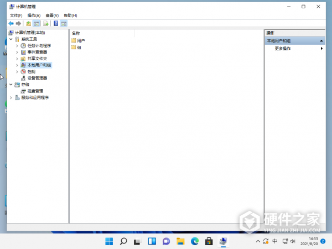332x249 pixels.
Task: Open Chat on the taskbar
Action: pyautogui.click(x=166, y=241)
